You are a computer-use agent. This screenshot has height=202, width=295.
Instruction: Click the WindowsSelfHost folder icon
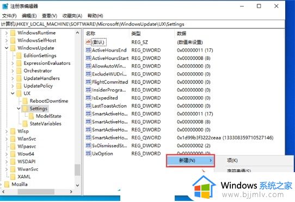tap(13, 40)
